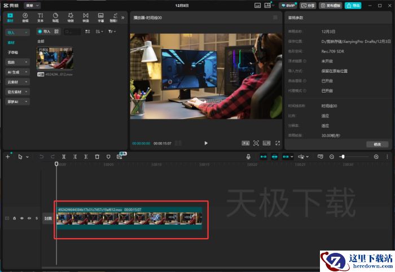The image size is (395, 272).
Task: Mute the video track audio
Action: pos(29,218)
